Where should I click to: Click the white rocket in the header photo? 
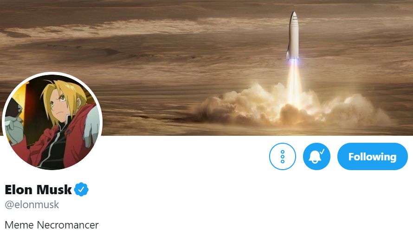click(293, 36)
